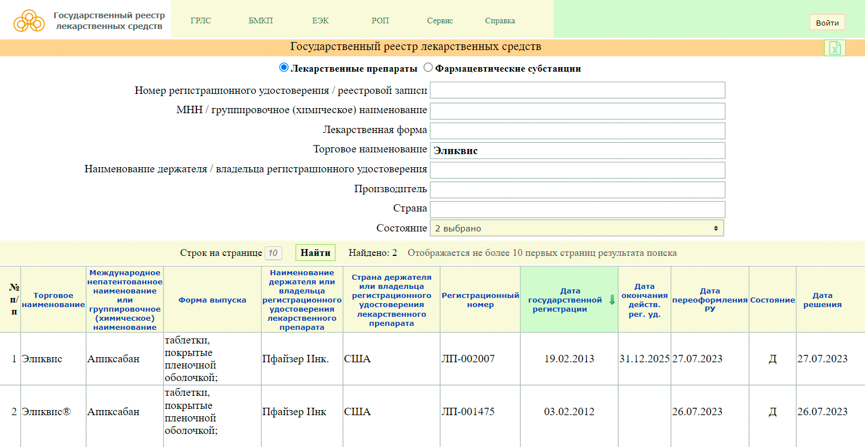The width and height of the screenshot is (865, 447).
Task: Sort by Наименование держателя column header
Action: coord(302,300)
